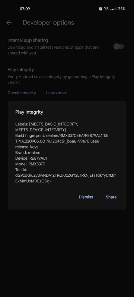Tap the Brand: realme line
134x297 pixels.
click(28, 153)
